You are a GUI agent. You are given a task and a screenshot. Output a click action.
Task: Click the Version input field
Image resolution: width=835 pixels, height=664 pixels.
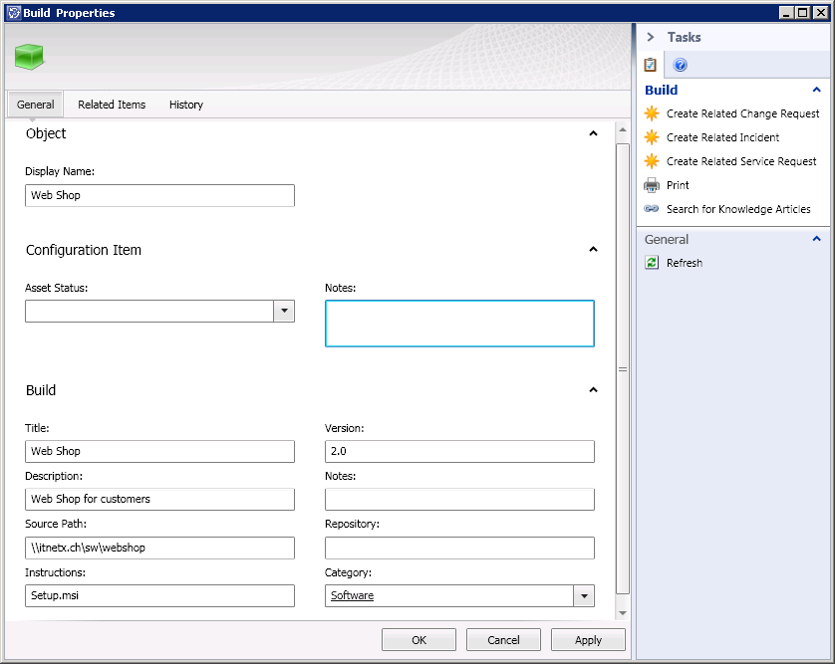459,451
